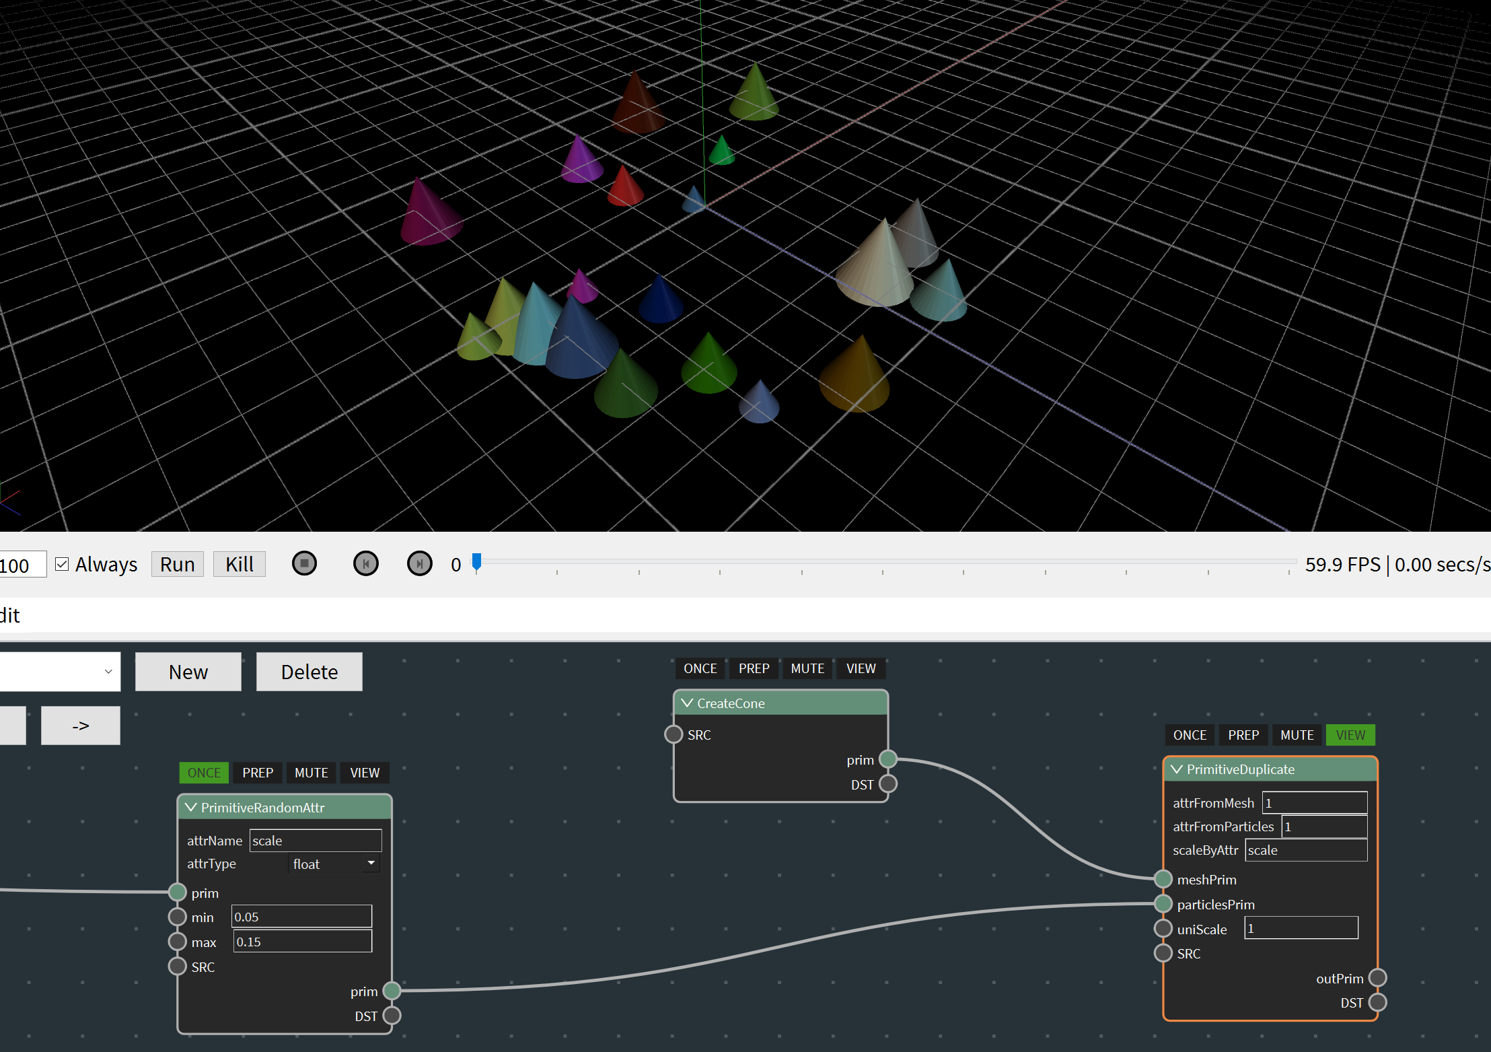1491x1052 pixels.
Task: Toggle the Always checkbox
Action: [62, 564]
